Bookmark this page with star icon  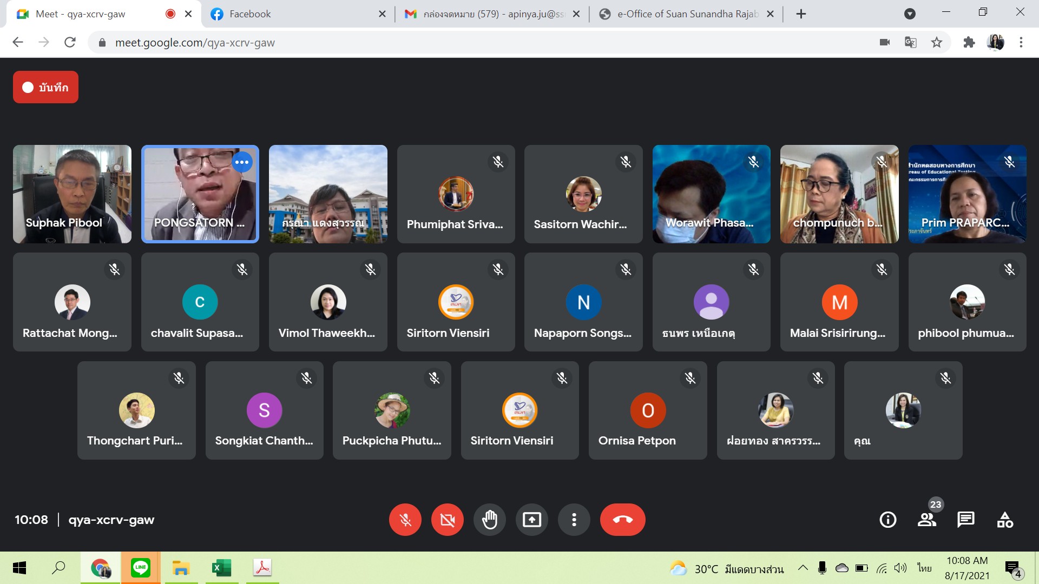(x=937, y=42)
